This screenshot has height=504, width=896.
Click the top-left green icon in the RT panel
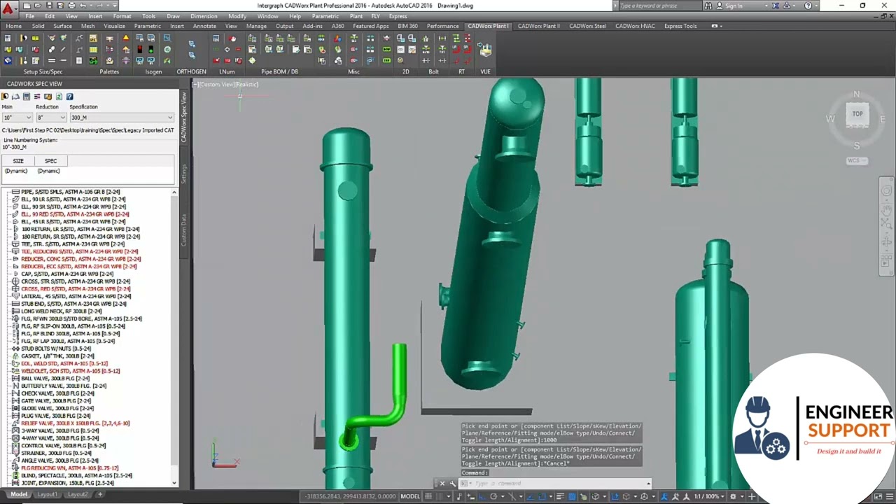(x=456, y=38)
